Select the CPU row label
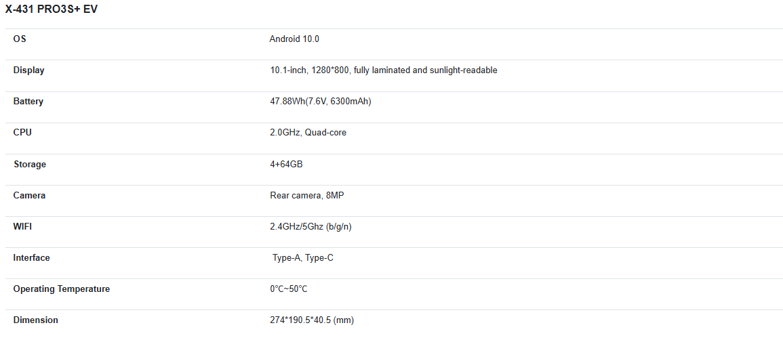This screenshot has width=783, height=340. (22, 133)
